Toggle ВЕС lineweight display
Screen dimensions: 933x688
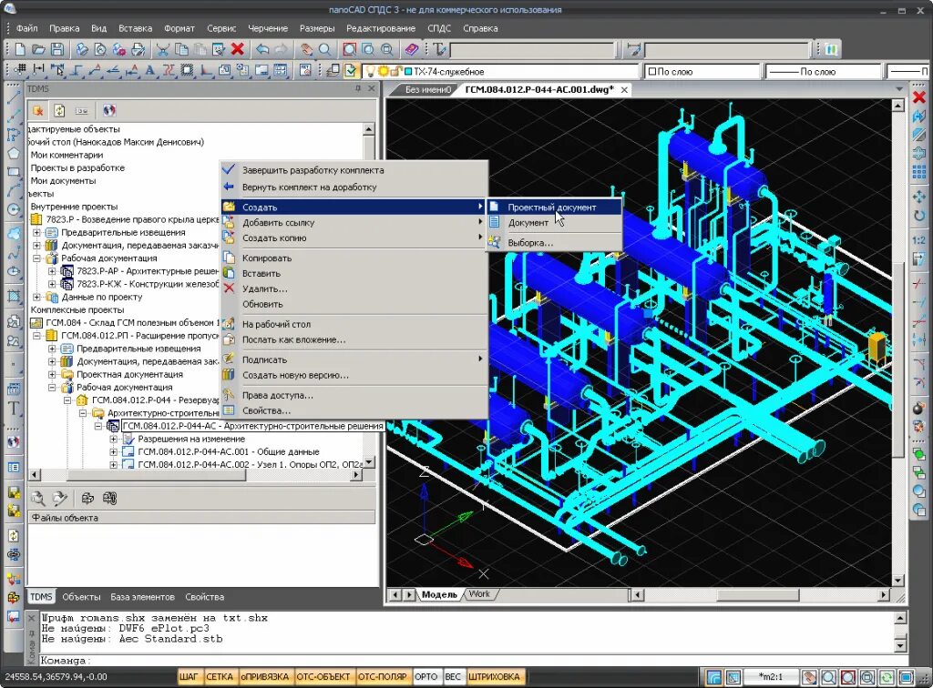(x=453, y=677)
